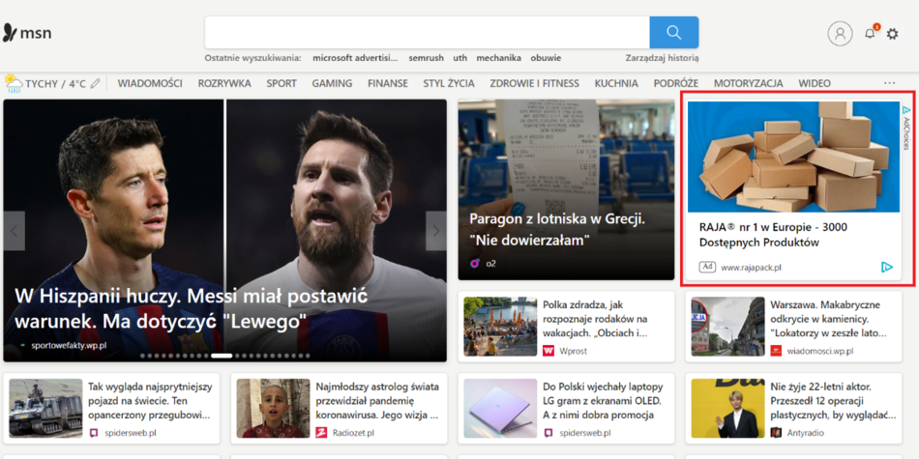919x459 pixels.
Task: Show the previous carousel slide
Action: pos(14,231)
